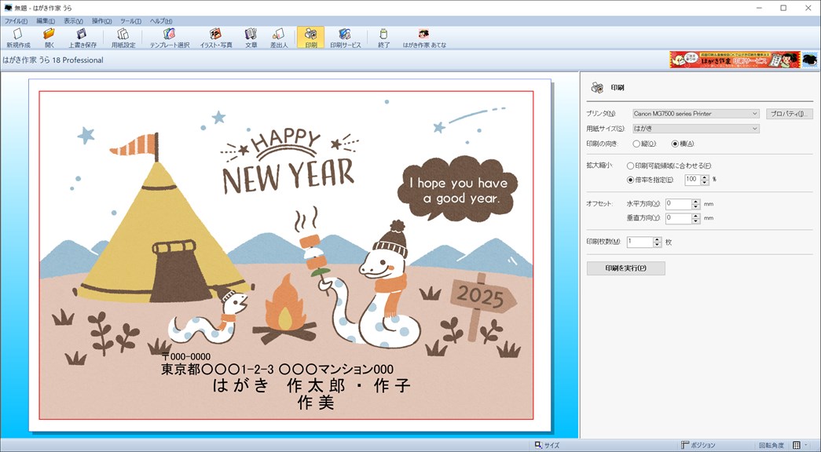Click the 終了 exit toolbar icon
Screen dimensions: 821x452
[384, 38]
